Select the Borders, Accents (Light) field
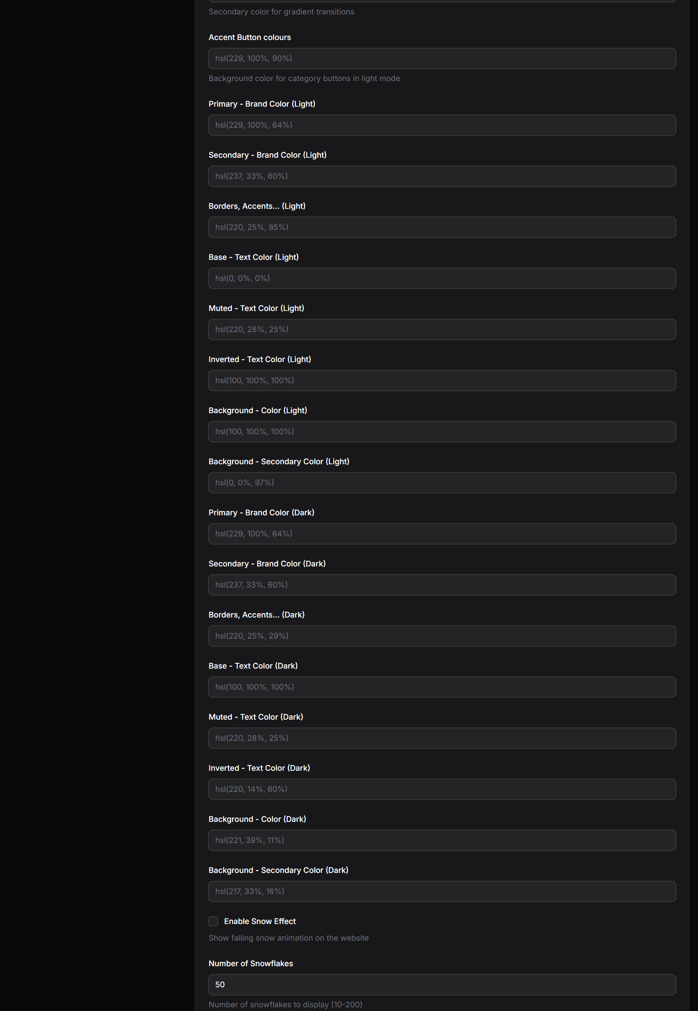Screen dimensions: 698x1011 [442, 228]
